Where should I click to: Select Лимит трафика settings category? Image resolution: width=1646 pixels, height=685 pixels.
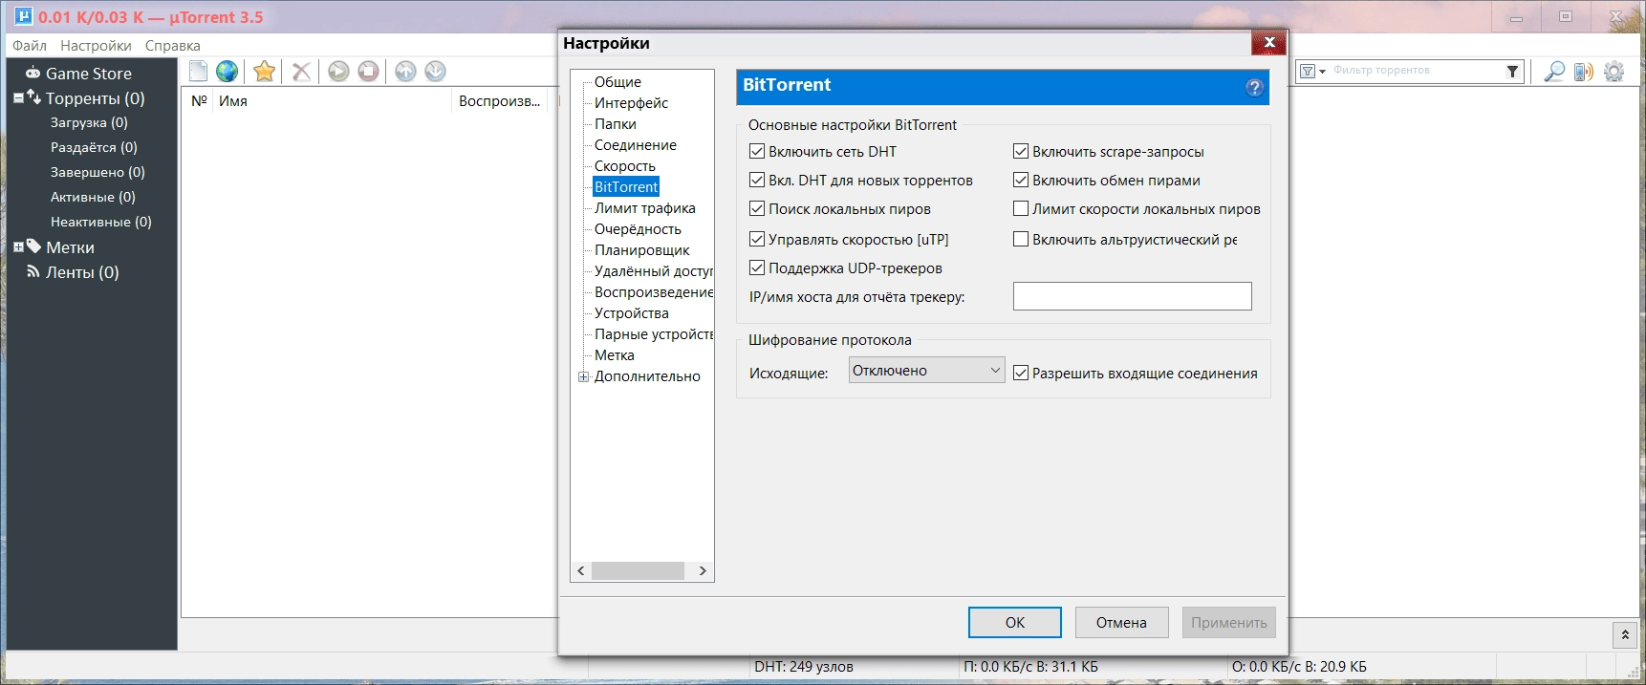(644, 207)
